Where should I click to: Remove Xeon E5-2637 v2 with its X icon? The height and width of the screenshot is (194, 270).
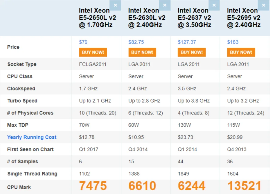pyautogui.click(x=214, y=5)
